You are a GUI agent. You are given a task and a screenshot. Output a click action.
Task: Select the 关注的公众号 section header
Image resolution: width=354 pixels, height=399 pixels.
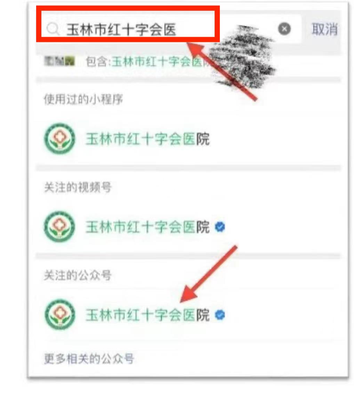78,276
